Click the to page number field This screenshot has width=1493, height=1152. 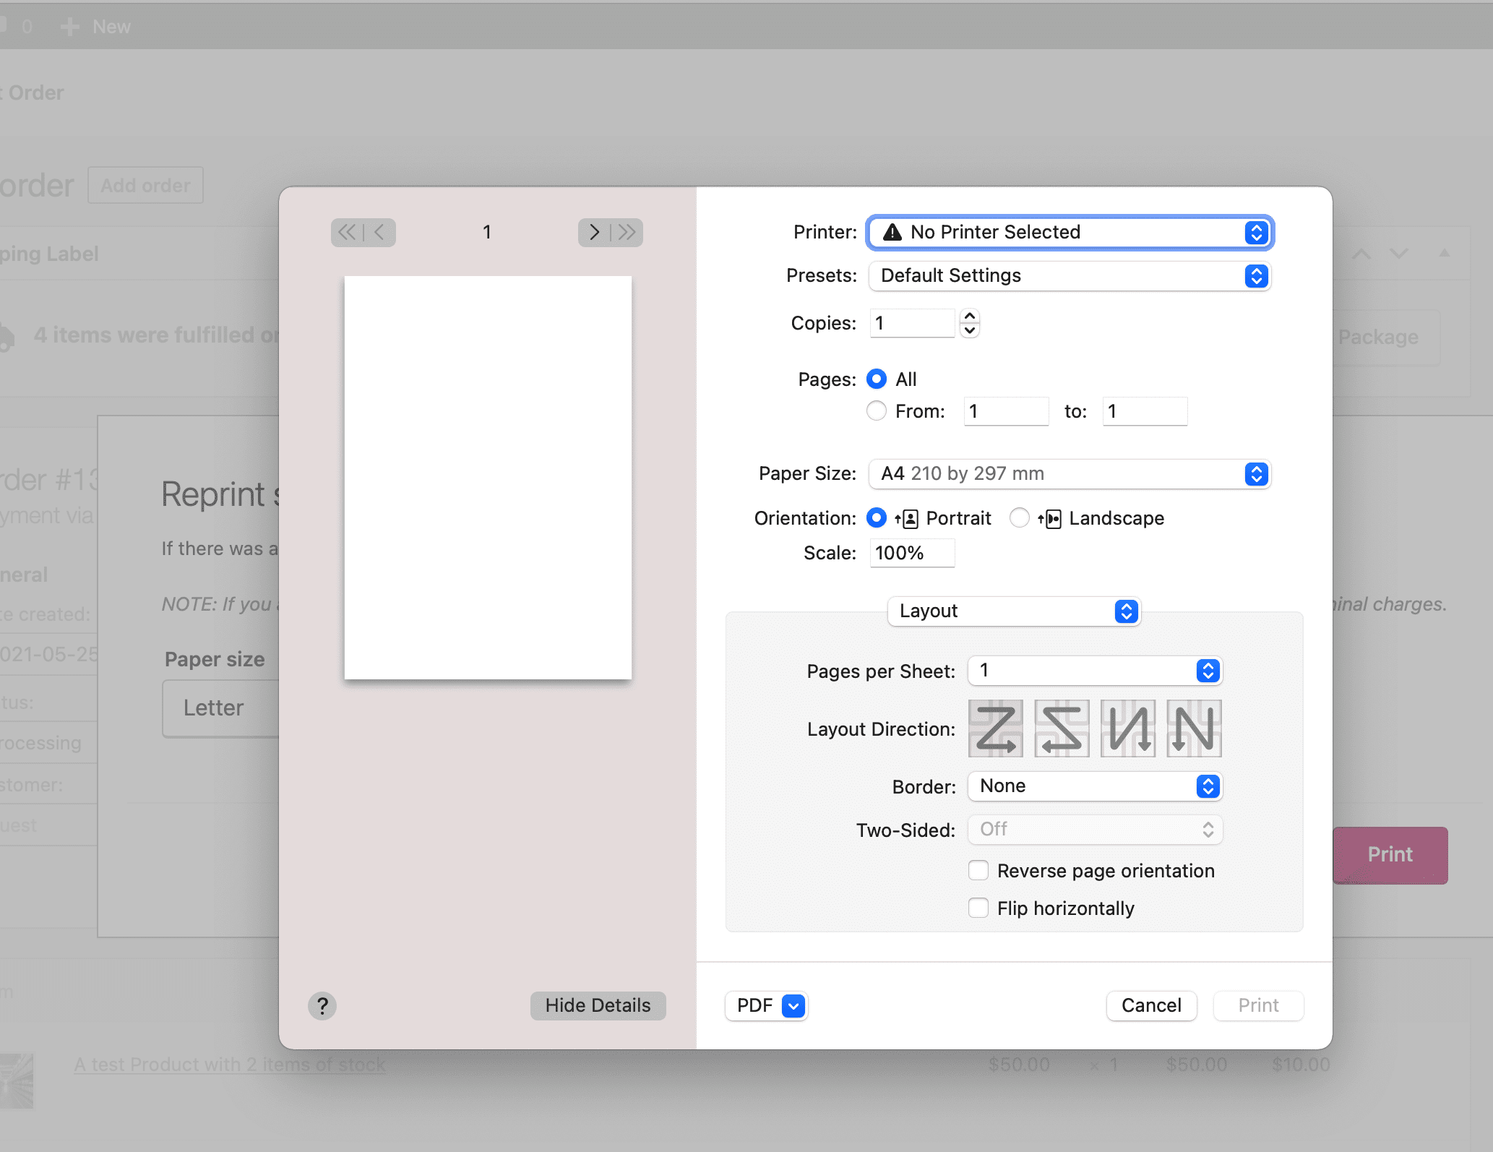(1145, 411)
